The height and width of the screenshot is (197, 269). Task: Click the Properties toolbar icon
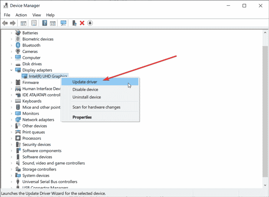[34, 23]
